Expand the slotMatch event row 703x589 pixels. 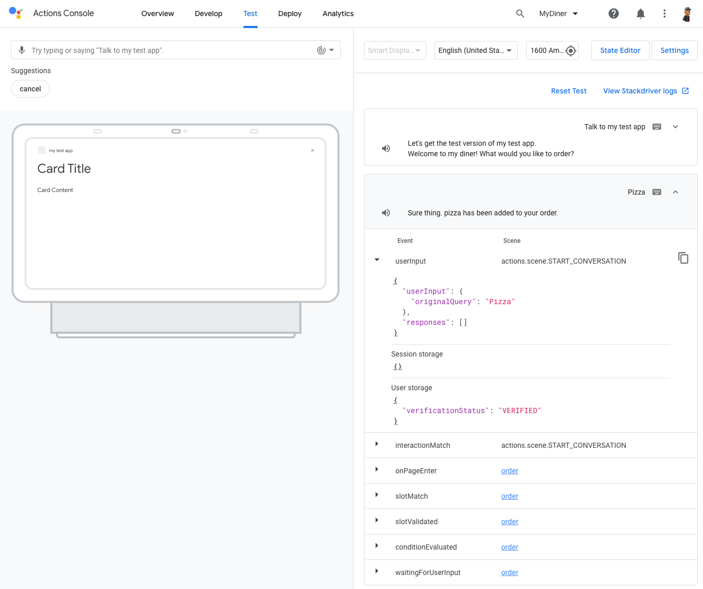click(x=377, y=495)
